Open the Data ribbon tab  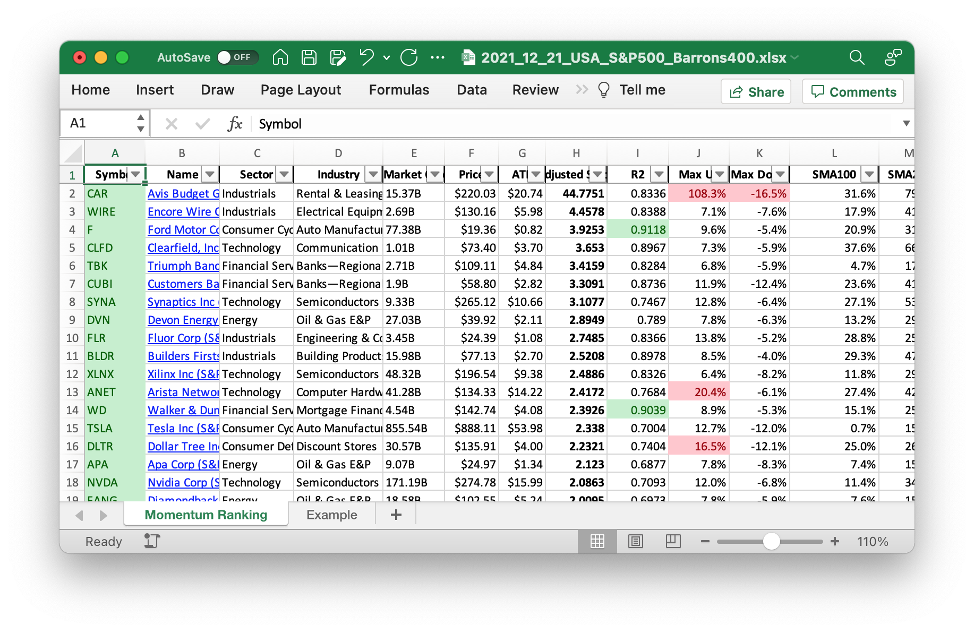pos(472,90)
